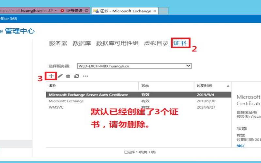
Task: Click the add new certificate plus icon
Action: [51, 76]
